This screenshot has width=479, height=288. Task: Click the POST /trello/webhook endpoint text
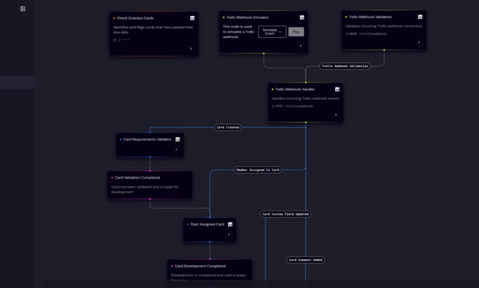point(295,106)
